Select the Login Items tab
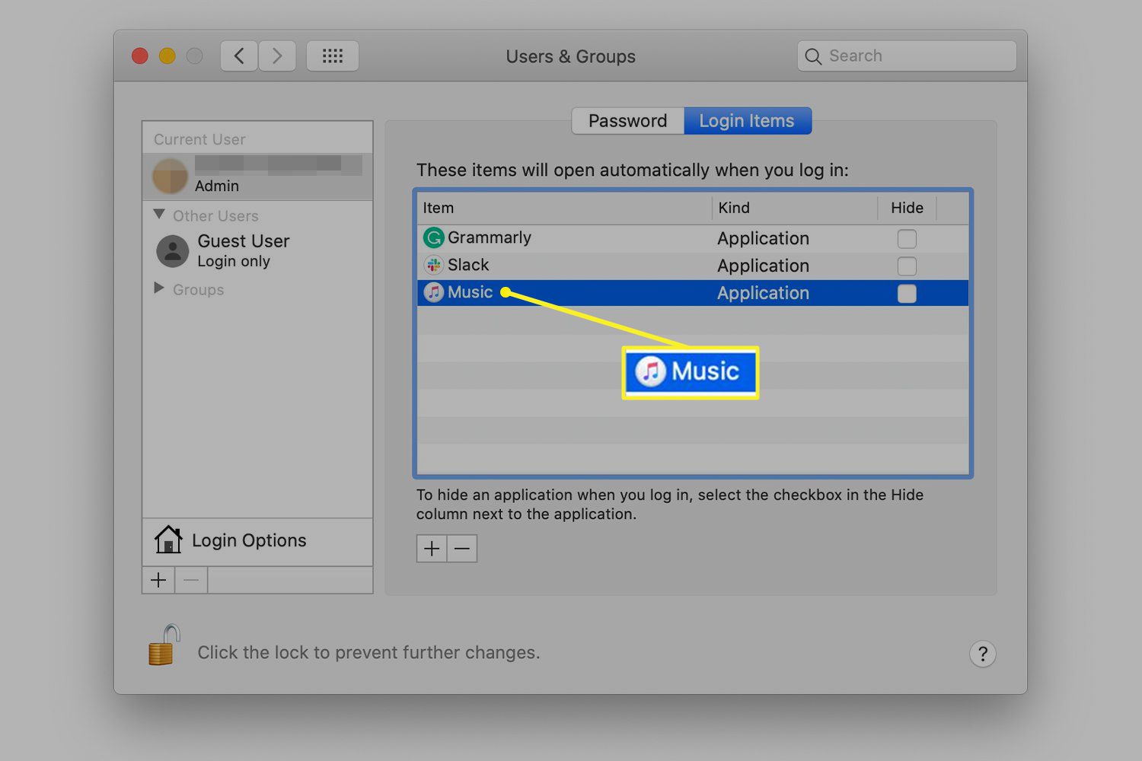1142x761 pixels. pyautogui.click(x=747, y=121)
